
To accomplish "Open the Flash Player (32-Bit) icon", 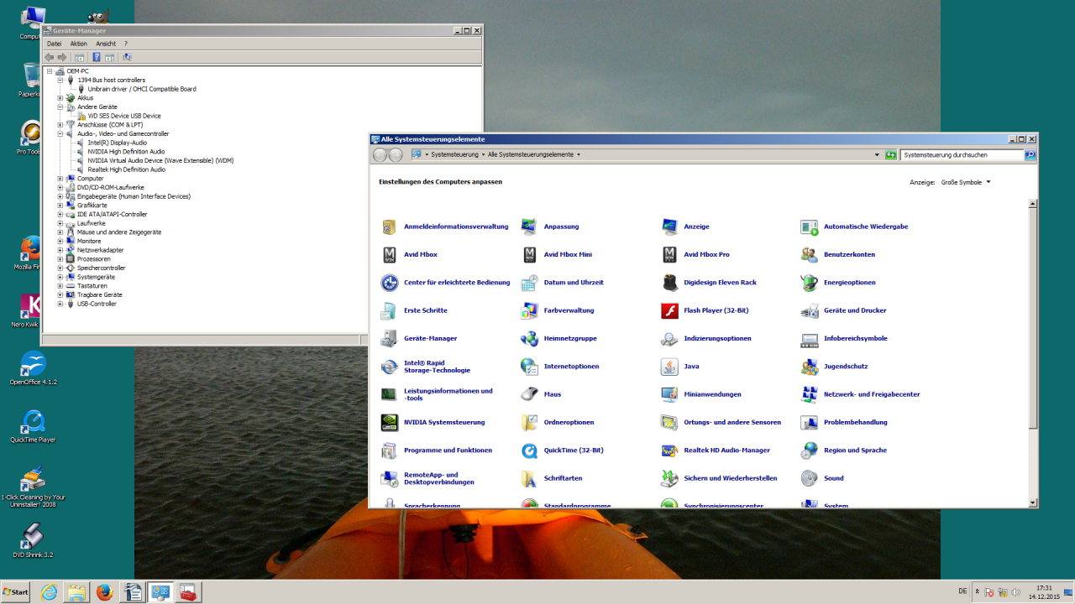I will (x=669, y=310).
